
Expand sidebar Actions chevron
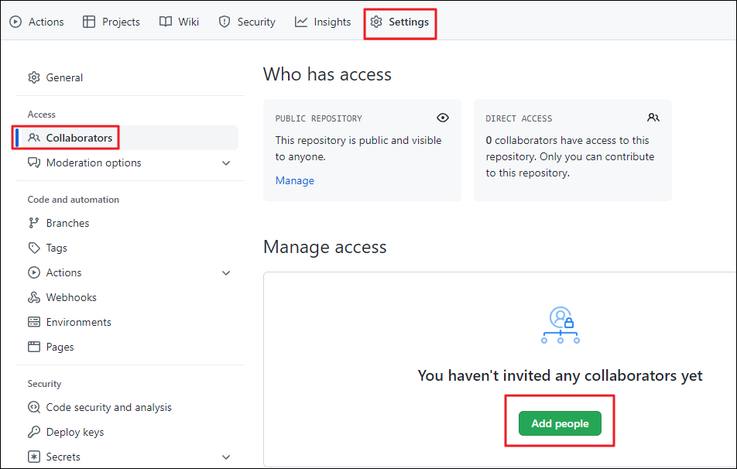click(x=226, y=273)
